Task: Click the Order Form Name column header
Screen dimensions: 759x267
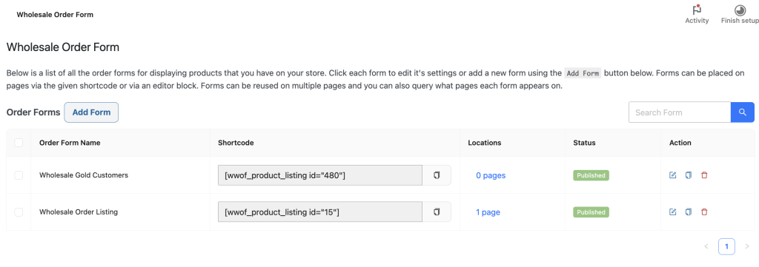Action: pyautogui.click(x=70, y=143)
